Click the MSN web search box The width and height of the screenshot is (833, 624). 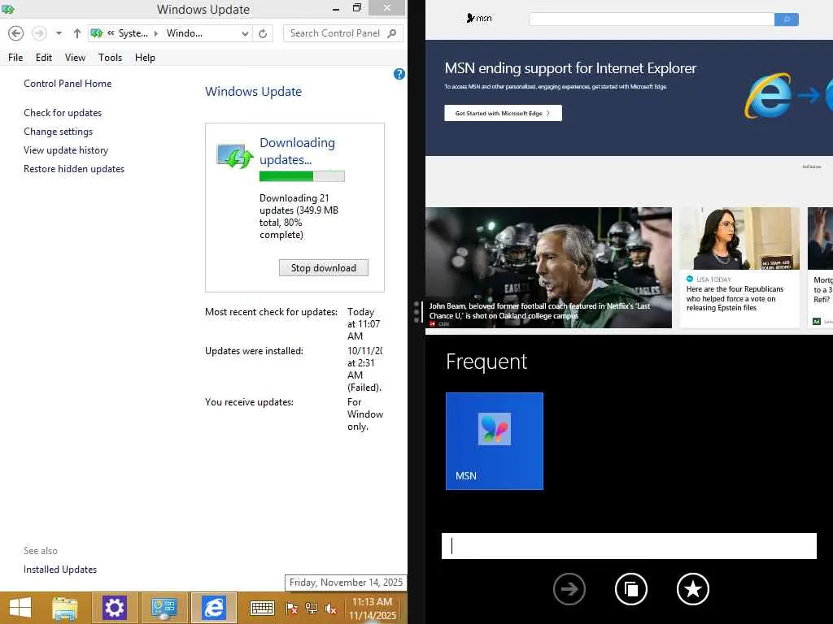click(652, 19)
